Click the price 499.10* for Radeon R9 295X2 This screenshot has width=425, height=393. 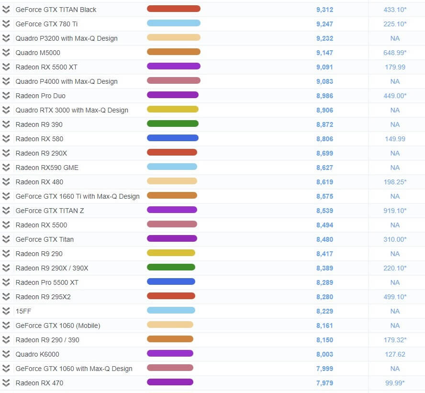click(x=395, y=297)
